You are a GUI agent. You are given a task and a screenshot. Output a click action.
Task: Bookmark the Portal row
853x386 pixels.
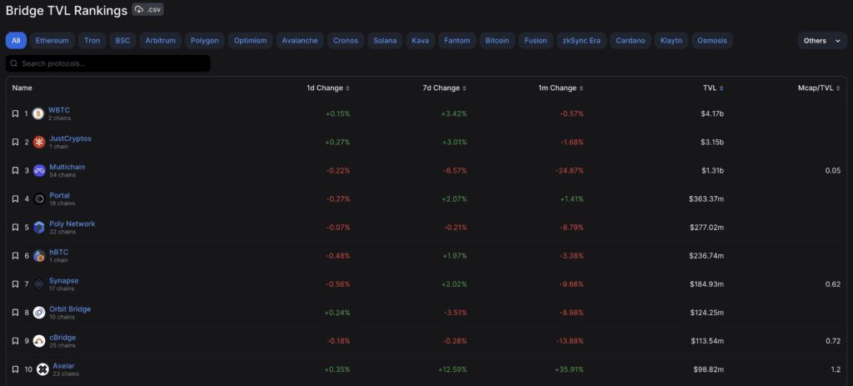coord(15,198)
